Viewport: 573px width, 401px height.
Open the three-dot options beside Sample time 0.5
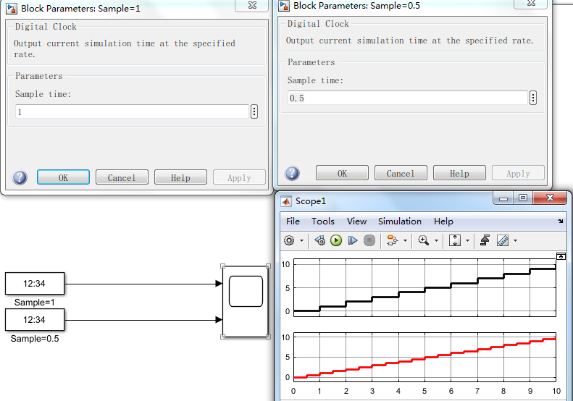[533, 98]
